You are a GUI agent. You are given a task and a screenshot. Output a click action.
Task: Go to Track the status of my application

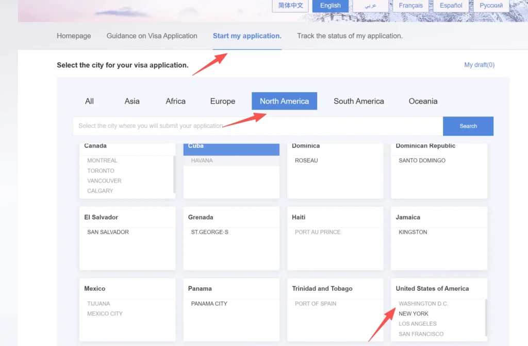coord(350,36)
